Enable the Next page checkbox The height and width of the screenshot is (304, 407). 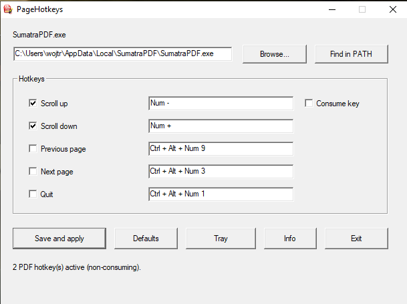click(x=33, y=171)
